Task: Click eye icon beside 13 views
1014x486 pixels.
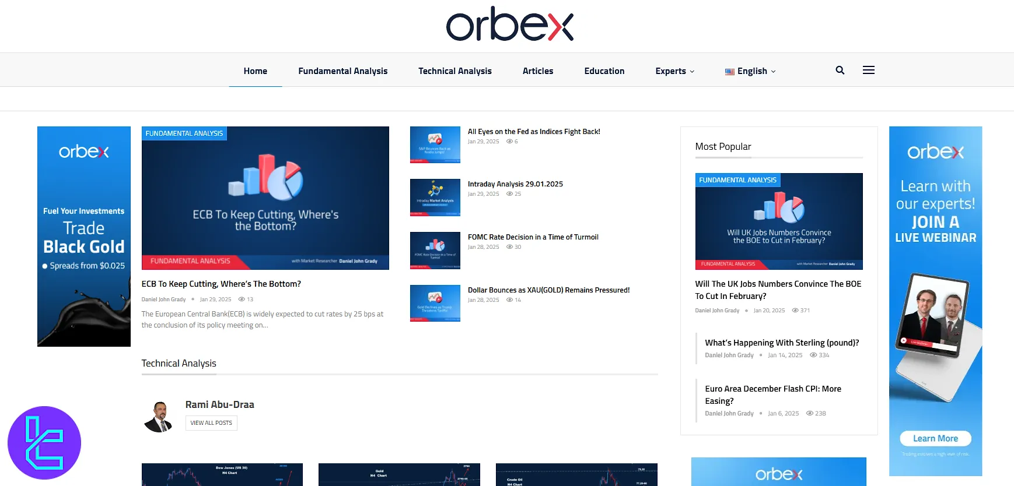Action: [x=242, y=300]
